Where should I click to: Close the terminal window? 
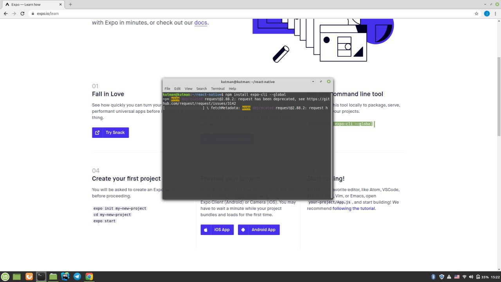329,81
